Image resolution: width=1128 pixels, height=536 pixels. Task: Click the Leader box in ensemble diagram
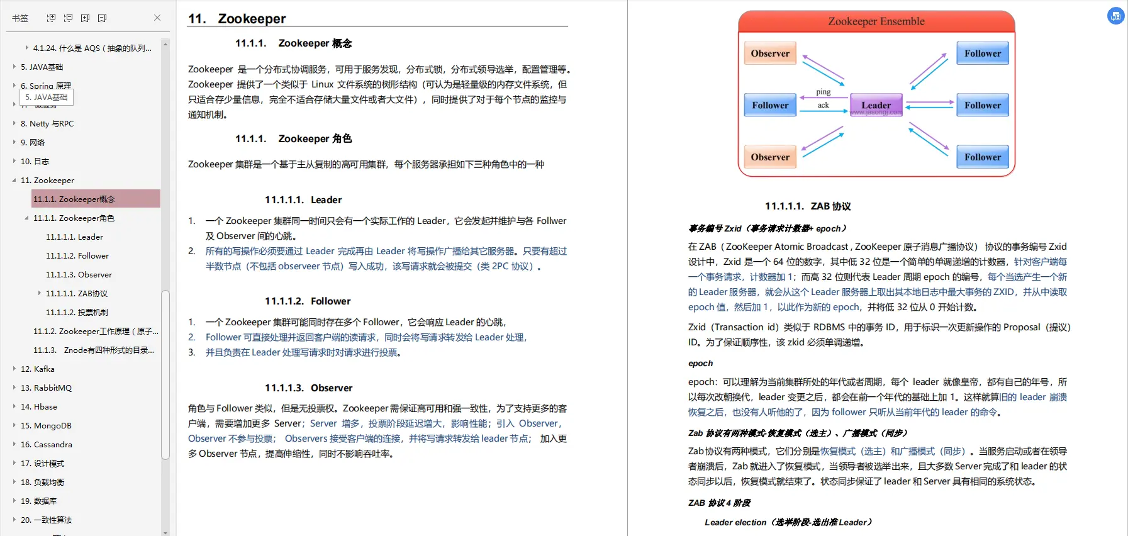coord(876,105)
